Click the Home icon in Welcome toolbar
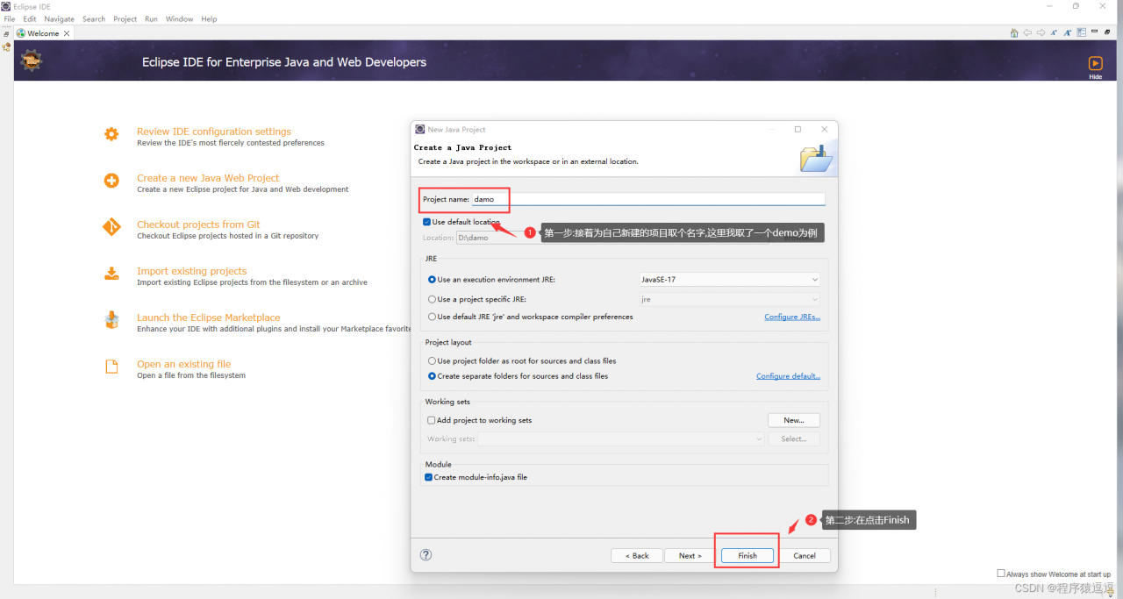Image resolution: width=1123 pixels, height=599 pixels. [1014, 32]
